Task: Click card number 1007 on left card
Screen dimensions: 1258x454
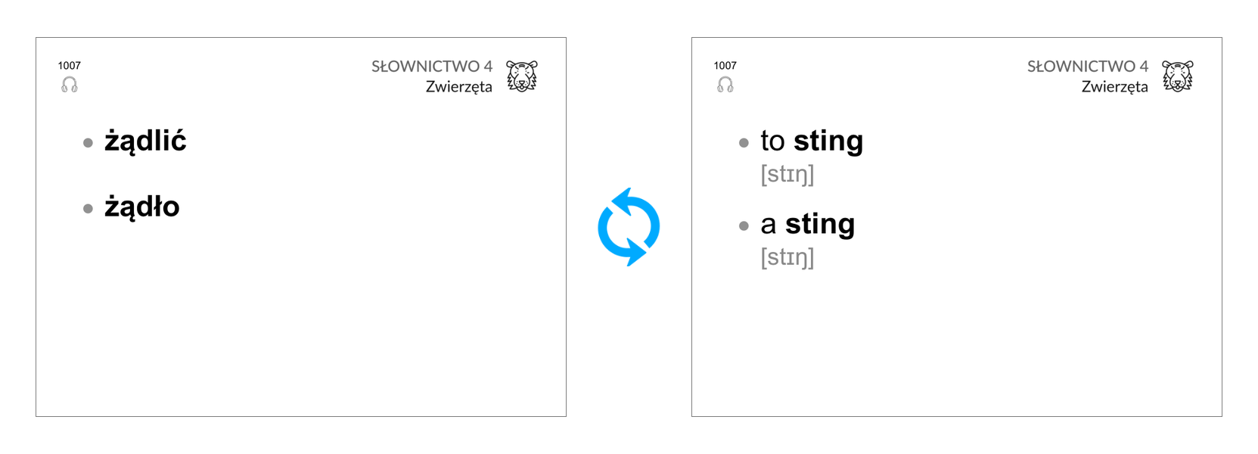Action: point(70,66)
